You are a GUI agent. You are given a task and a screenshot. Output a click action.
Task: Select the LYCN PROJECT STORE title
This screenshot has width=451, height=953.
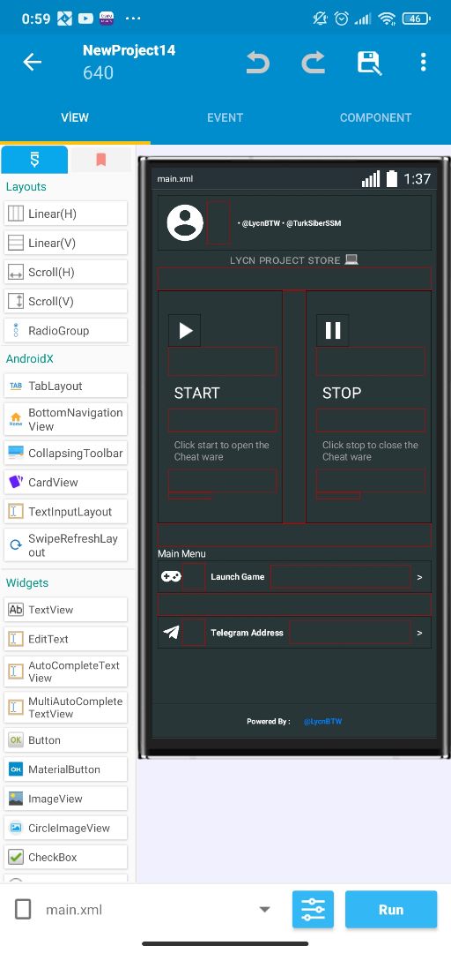(294, 260)
